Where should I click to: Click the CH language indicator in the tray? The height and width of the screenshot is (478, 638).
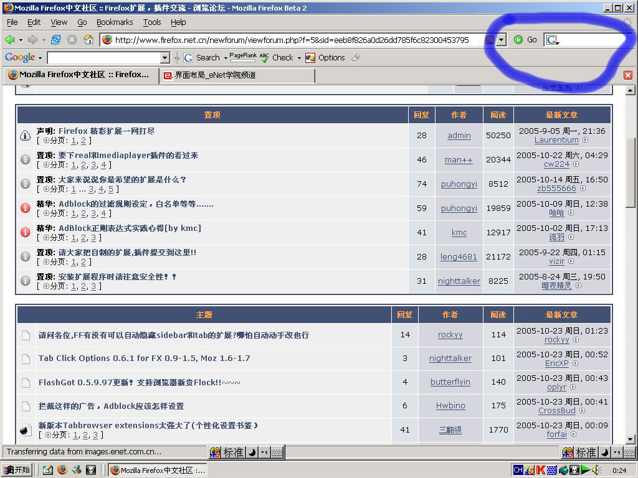point(518,471)
